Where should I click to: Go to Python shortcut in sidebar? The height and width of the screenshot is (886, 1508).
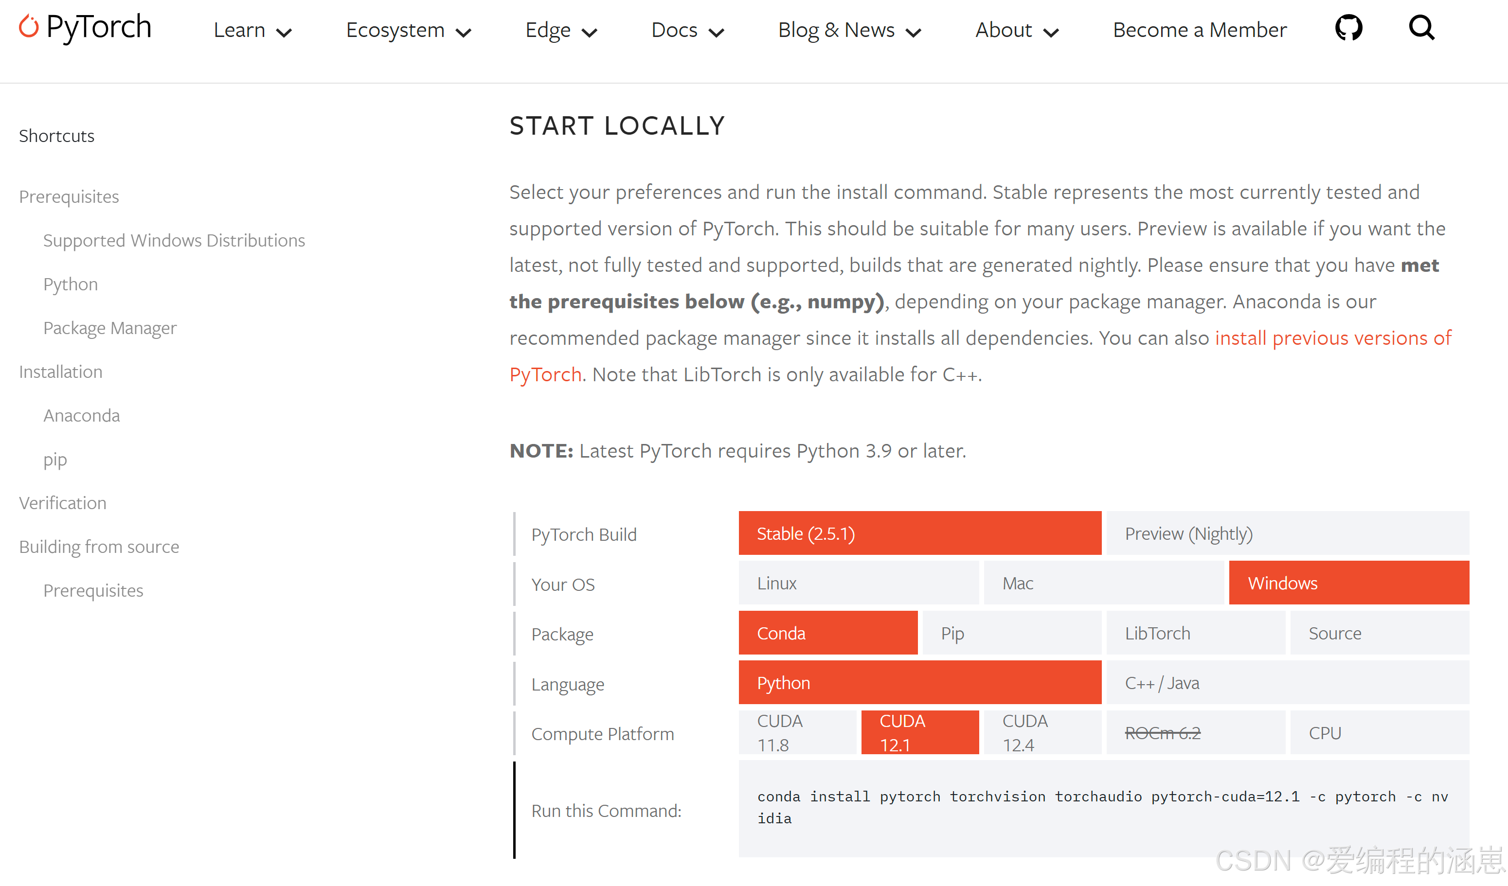pos(71,284)
